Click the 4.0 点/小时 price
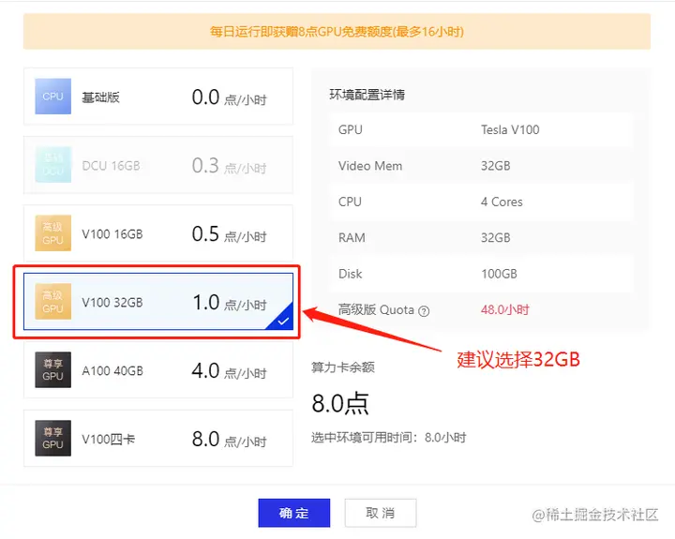 click(x=230, y=371)
